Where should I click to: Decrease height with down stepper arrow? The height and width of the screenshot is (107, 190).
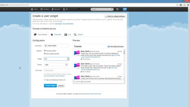[68, 59]
